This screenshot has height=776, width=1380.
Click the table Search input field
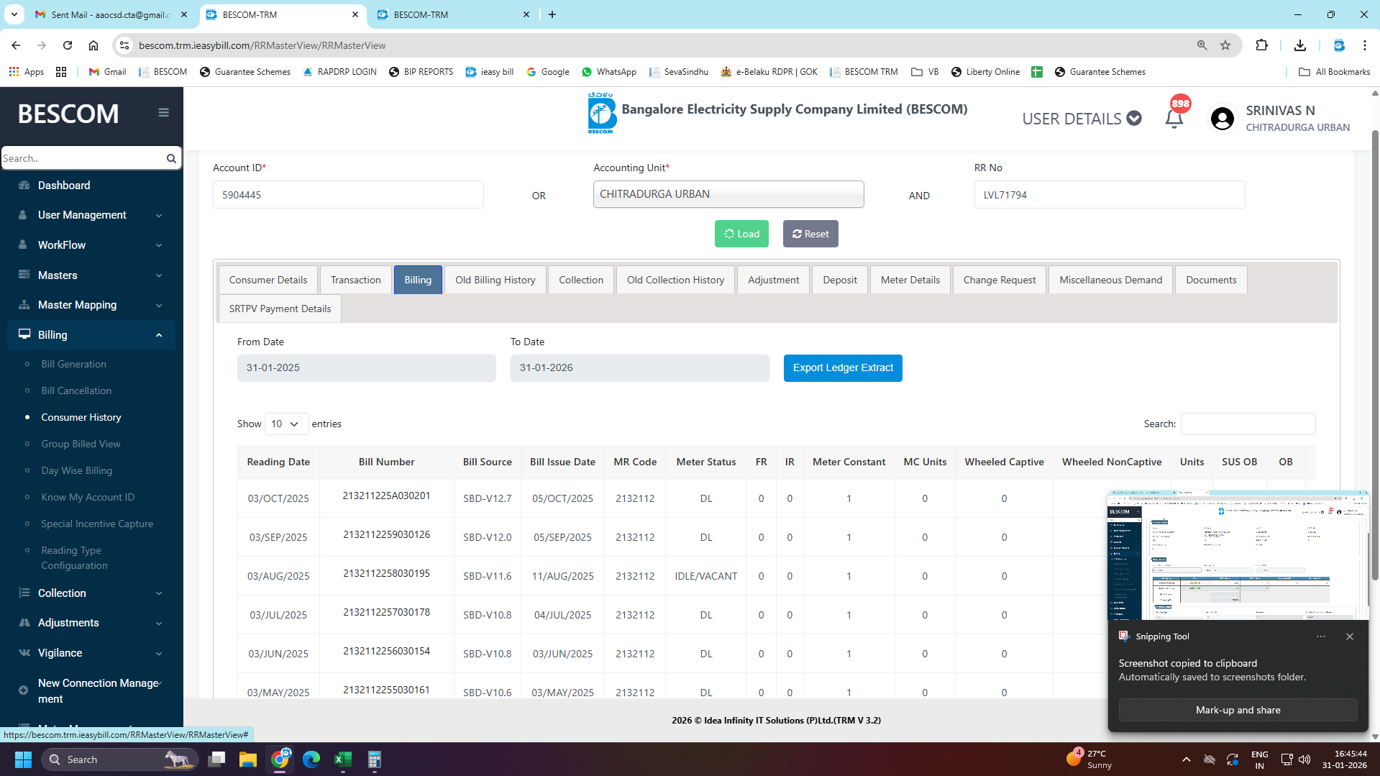1248,424
